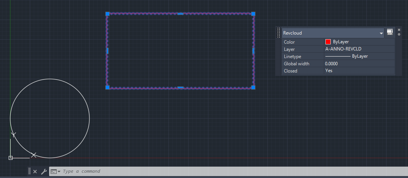Click the Global width value 0.0000
Image resolution: width=408 pixels, height=178 pixels.
pyautogui.click(x=331, y=64)
